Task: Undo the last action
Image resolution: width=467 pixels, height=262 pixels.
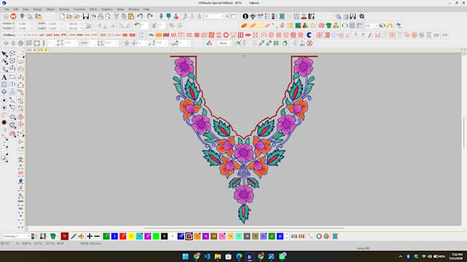Action: tap(139, 16)
